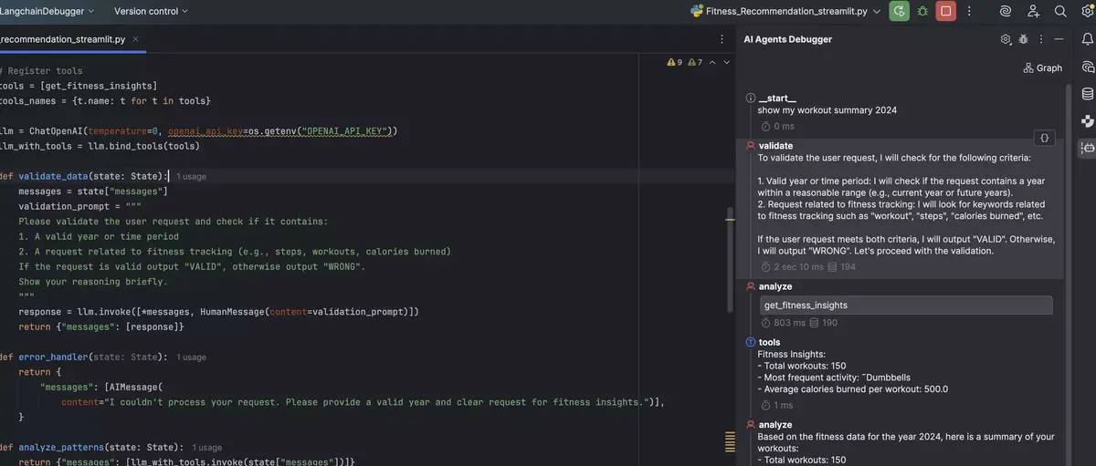The height and width of the screenshot is (466, 1096).
Task: Jump to next highlighted problem arrow
Action: tap(727, 62)
